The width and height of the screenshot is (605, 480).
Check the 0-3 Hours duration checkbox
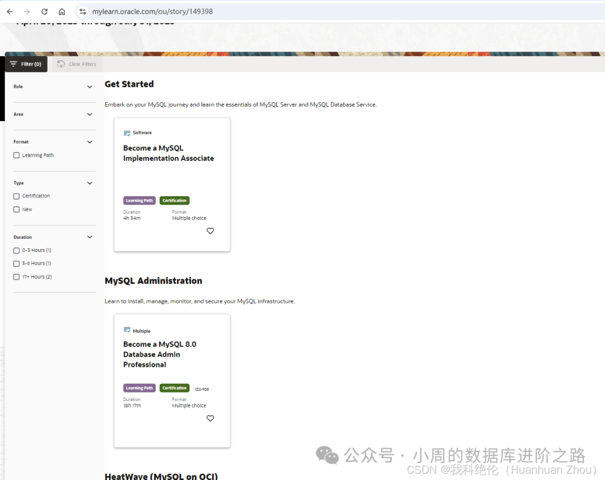coord(17,251)
